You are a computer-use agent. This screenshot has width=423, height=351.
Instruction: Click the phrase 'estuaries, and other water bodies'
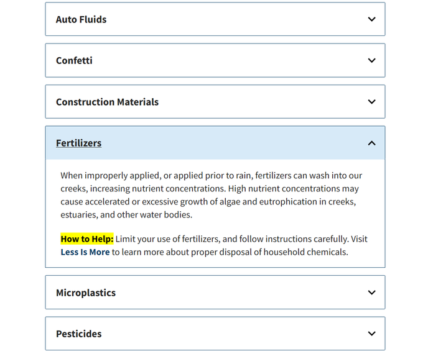coord(126,215)
